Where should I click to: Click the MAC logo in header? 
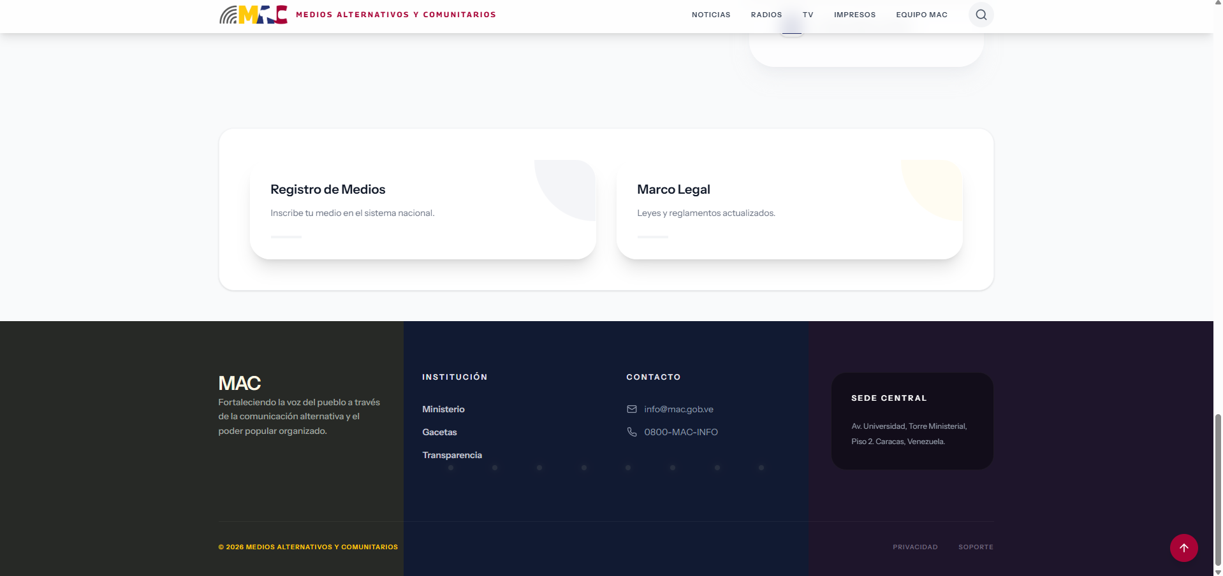click(x=254, y=15)
